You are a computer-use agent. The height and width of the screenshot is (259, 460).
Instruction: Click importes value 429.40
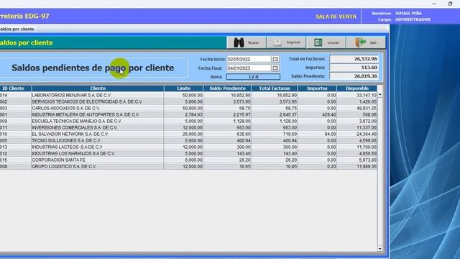point(329,115)
